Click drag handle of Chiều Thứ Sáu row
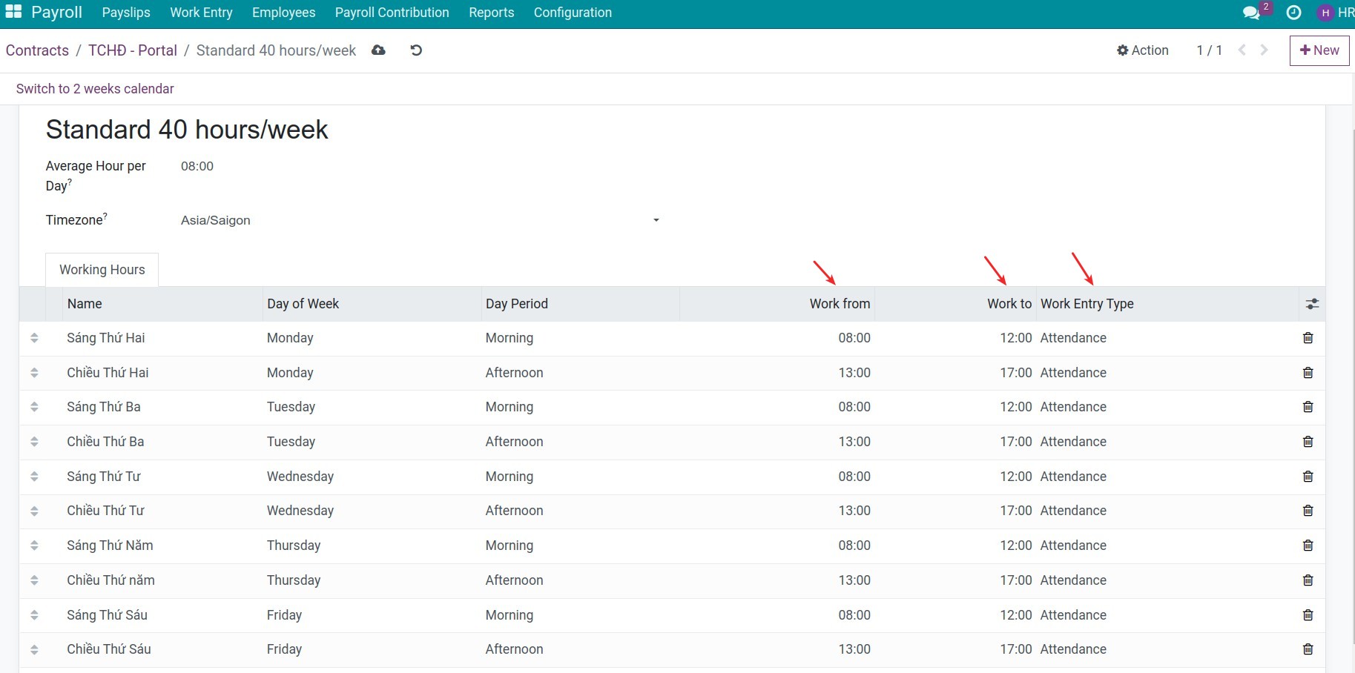Image resolution: width=1355 pixels, height=673 pixels. pyautogui.click(x=34, y=649)
